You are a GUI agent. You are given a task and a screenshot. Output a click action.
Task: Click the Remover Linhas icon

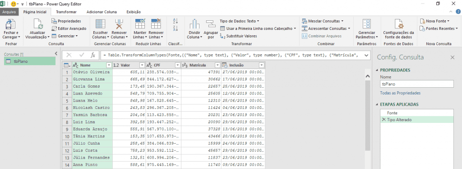pyautogui.click(x=156, y=24)
